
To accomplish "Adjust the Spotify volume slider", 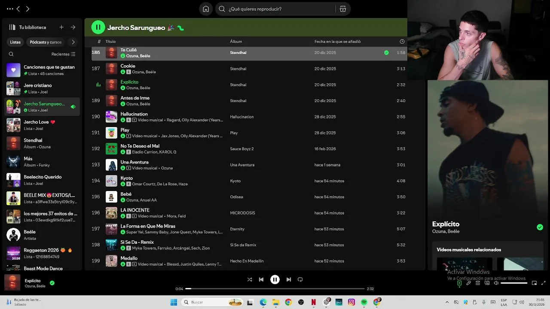I will point(514,283).
